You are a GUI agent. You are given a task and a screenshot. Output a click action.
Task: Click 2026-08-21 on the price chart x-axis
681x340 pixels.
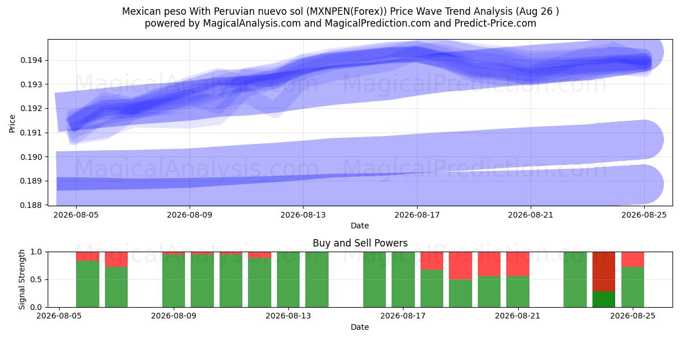point(531,215)
